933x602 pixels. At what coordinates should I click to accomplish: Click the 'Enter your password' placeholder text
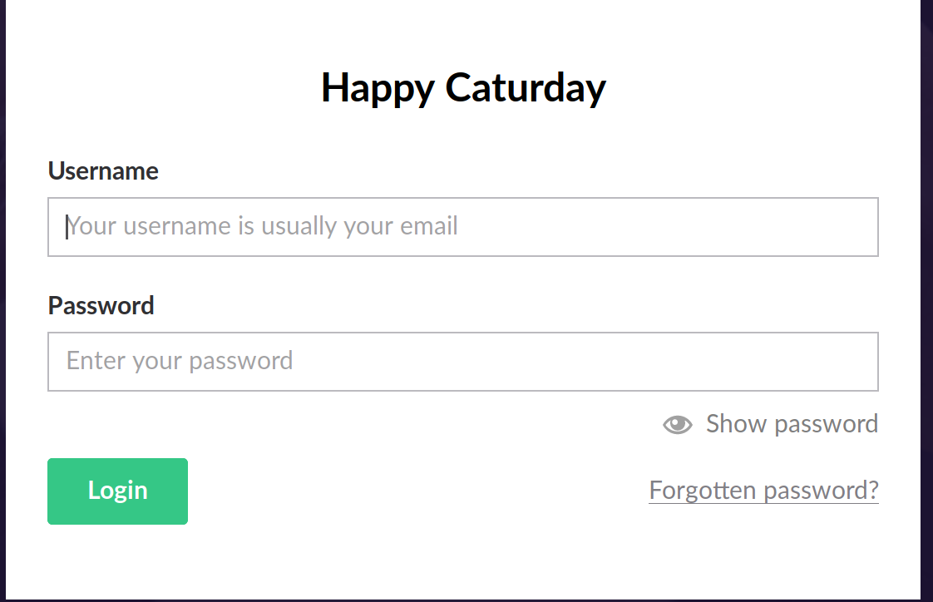(180, 361)
